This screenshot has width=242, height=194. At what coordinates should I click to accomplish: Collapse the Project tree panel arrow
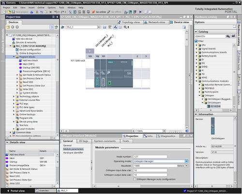57,17
